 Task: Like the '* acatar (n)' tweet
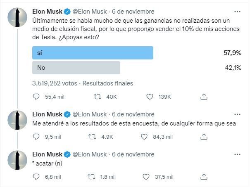[146, 177]
